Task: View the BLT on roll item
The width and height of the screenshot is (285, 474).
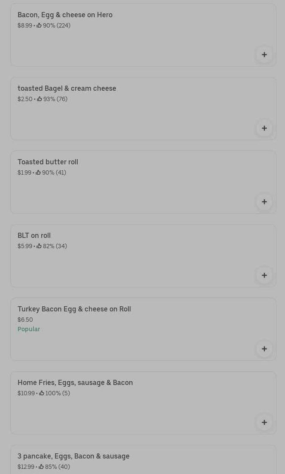Action: [x=34, y=235]
